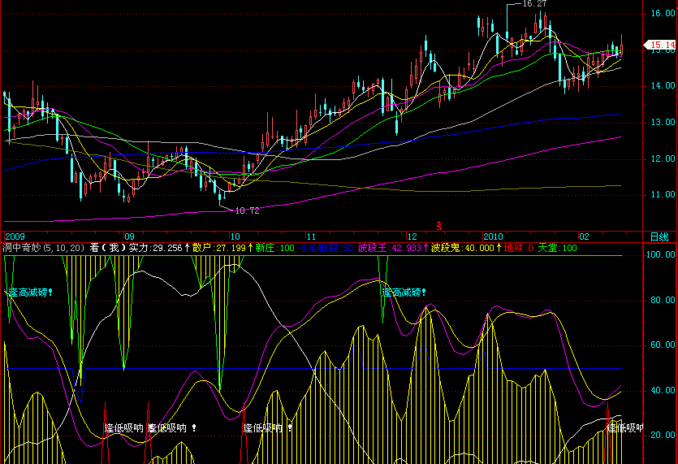This screenshot has width=678, height=464.
Task: Click the 逢高减磅 signal near December
Action: tap(404, 293)
